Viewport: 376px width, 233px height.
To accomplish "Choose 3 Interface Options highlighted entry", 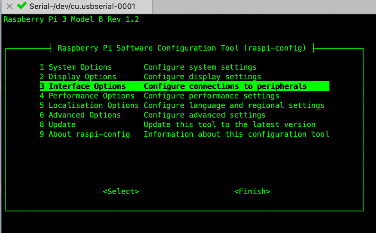I will (184, 86).
